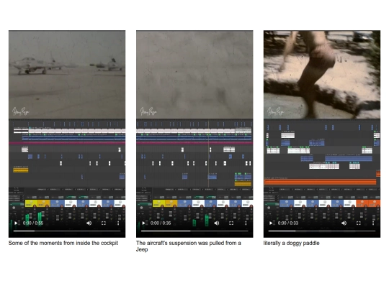
Task: Play the doggy paddle video (0:33)
Action: (x=271, y=223)
